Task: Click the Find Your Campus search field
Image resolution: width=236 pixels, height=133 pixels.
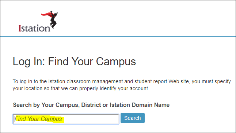Action: click(x=66, y=119)
